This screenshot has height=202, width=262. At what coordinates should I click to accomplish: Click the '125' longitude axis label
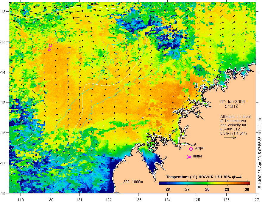(197, 200)
